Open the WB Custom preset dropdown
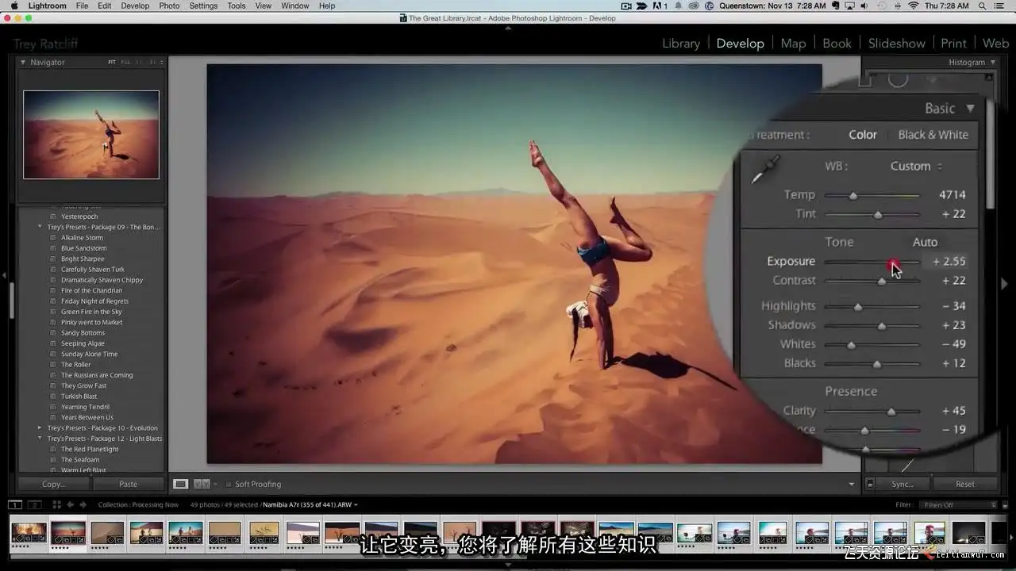This screenshot has width=1016, height=571. (x=916, y=167)
